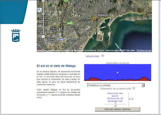Click Calcular valores óptimos button

tap(117, 109)
